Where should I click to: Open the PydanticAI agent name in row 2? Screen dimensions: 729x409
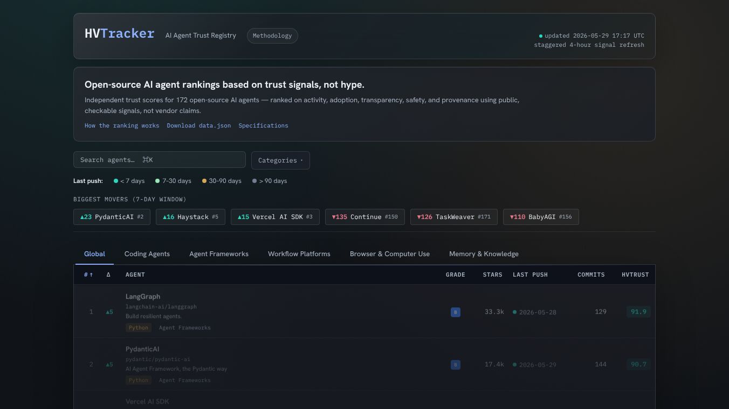click(x=142, y=349)
